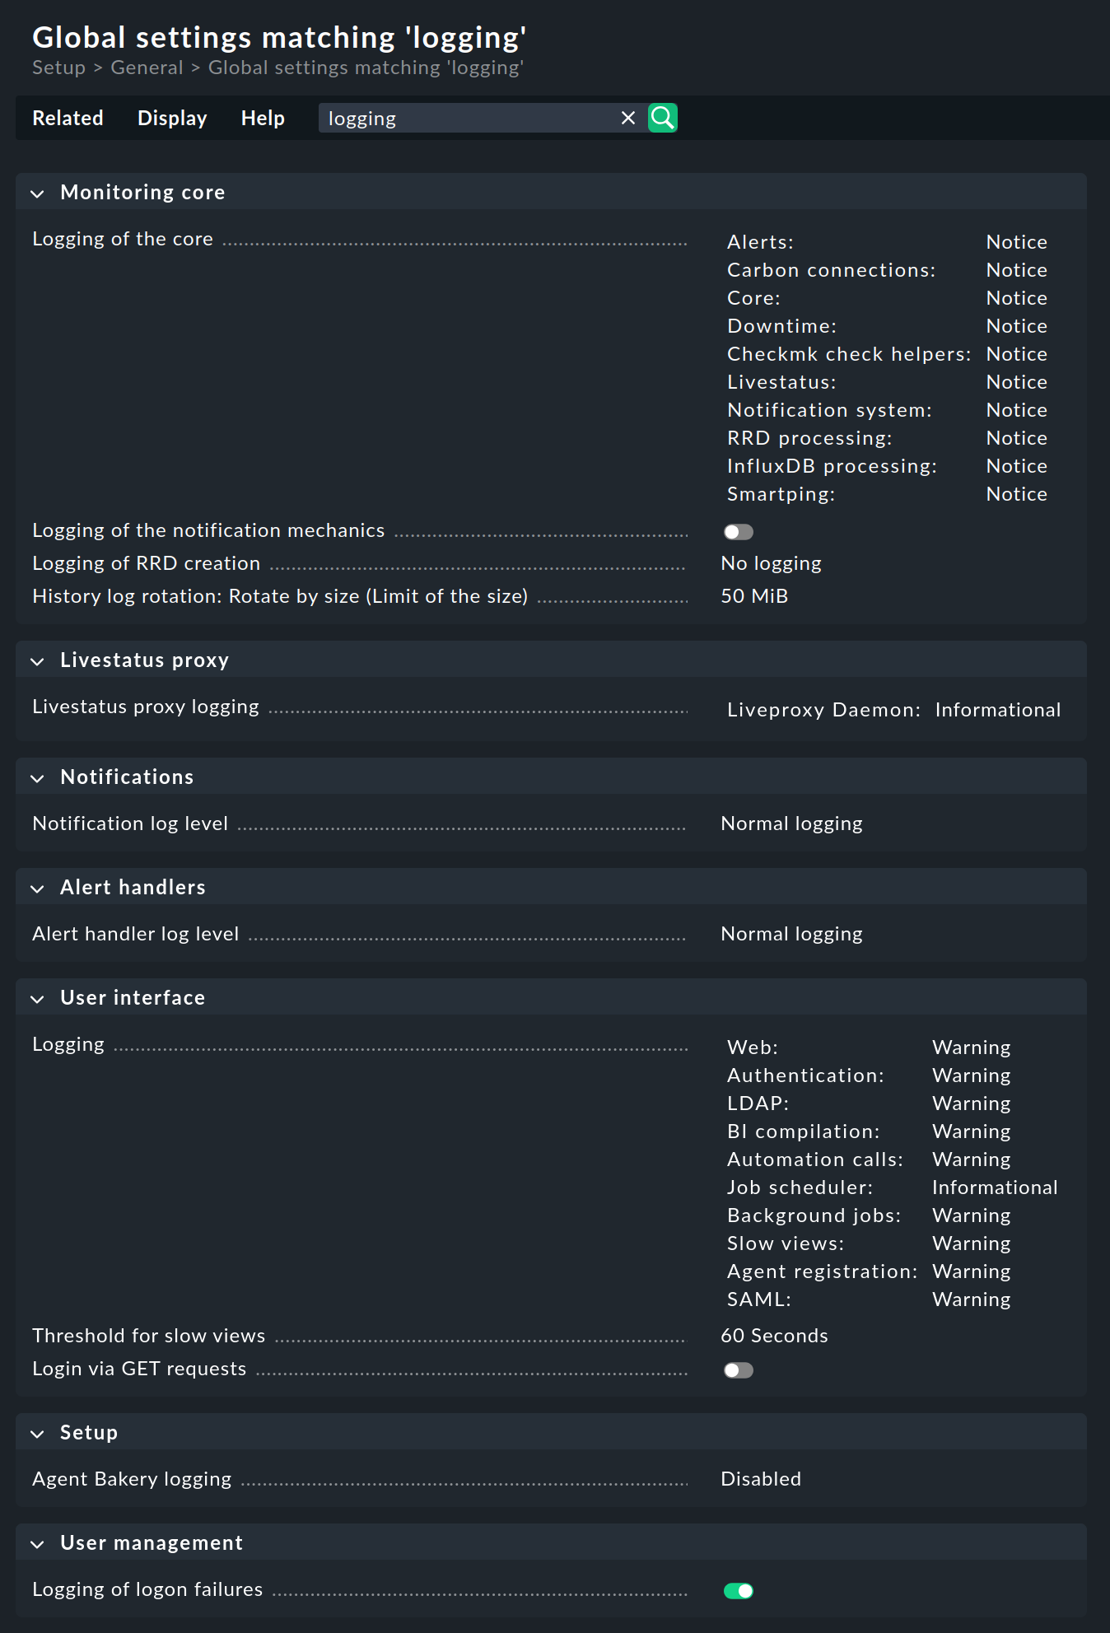This screenshot has height=1633, width=1110.
Task: Collapse the User interface section
Action: pyautogui.click(x=37, y=998)
